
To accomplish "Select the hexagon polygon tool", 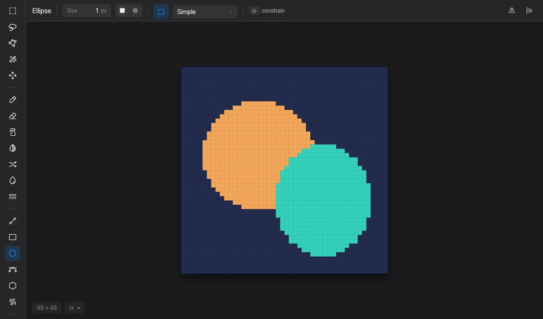I will click(13, 286).
